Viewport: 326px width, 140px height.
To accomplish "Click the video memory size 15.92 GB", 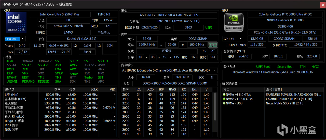I will (x=257, y=39).
